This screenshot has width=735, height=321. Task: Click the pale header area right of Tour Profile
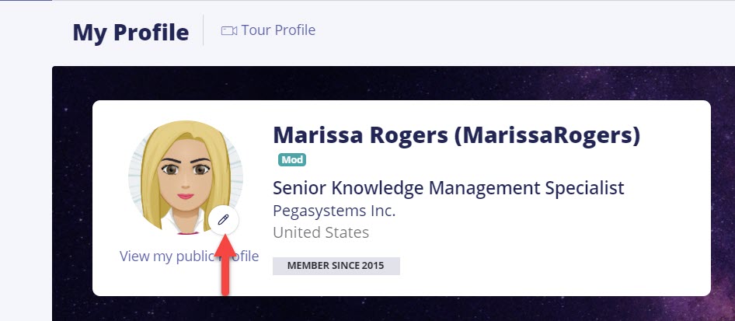[x=516, y=31]
